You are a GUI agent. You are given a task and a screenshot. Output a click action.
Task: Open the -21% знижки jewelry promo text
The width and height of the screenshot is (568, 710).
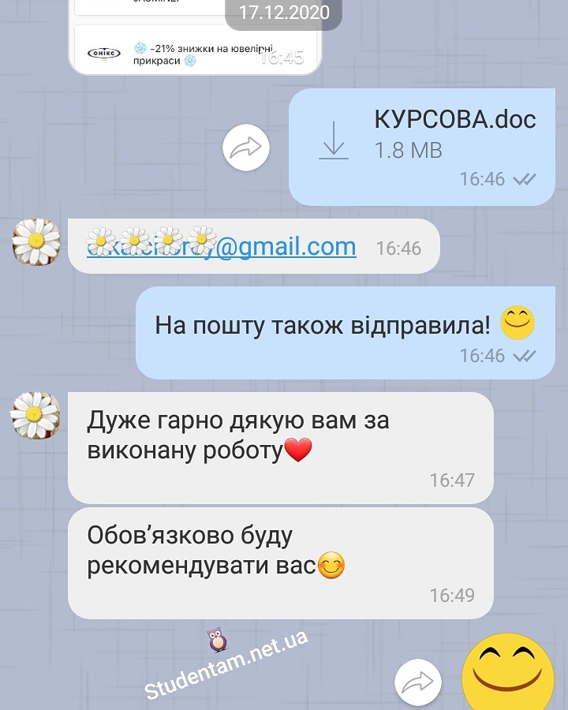click(204, 54)
